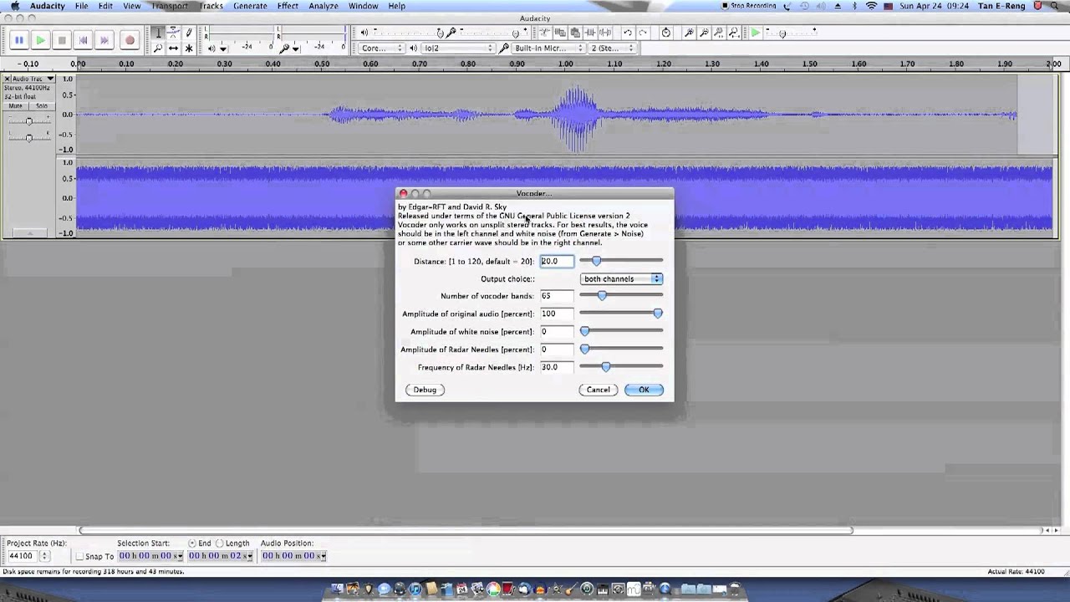Select the Zoom magnifier tool

pos(158,48)
